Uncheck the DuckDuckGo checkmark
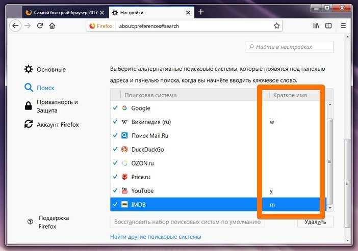This screenshot has height=251, width=358. (x=115, y=149)
